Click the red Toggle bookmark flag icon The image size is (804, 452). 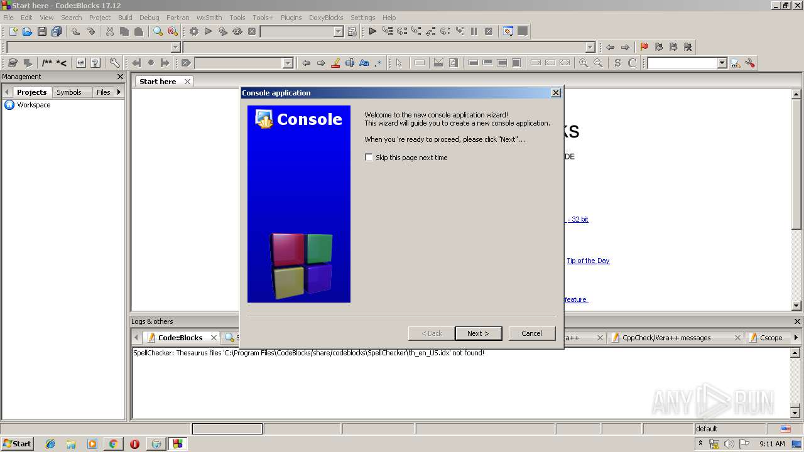(x=644, y=47)
